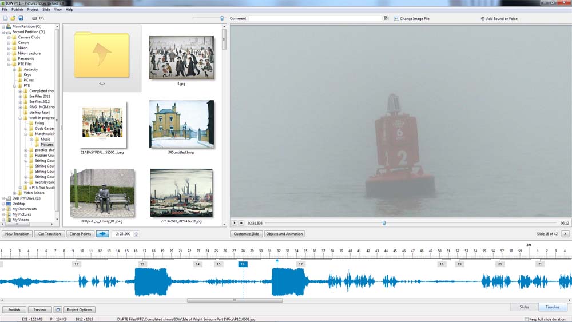The height and width of the screenshot is (322, 572).
Task: Switch to the Slides tab
Action: pos(524,307)
